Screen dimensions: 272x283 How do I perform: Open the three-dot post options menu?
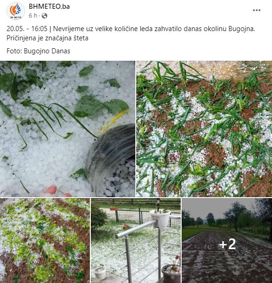(x=257, y=10)
